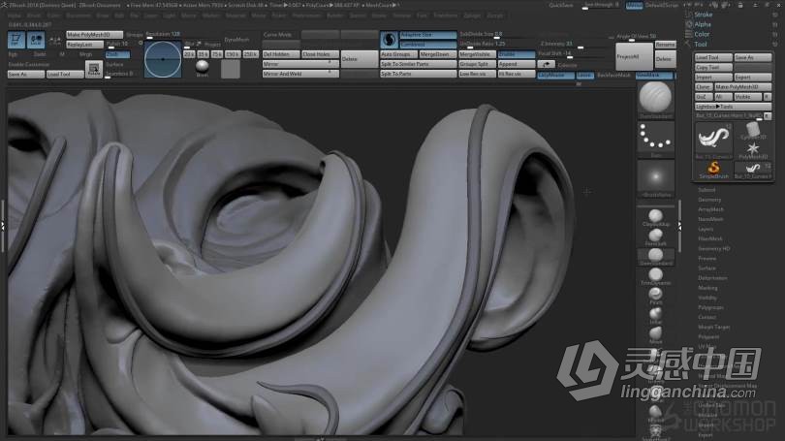Expand the Layers section

tap(706, 229)
